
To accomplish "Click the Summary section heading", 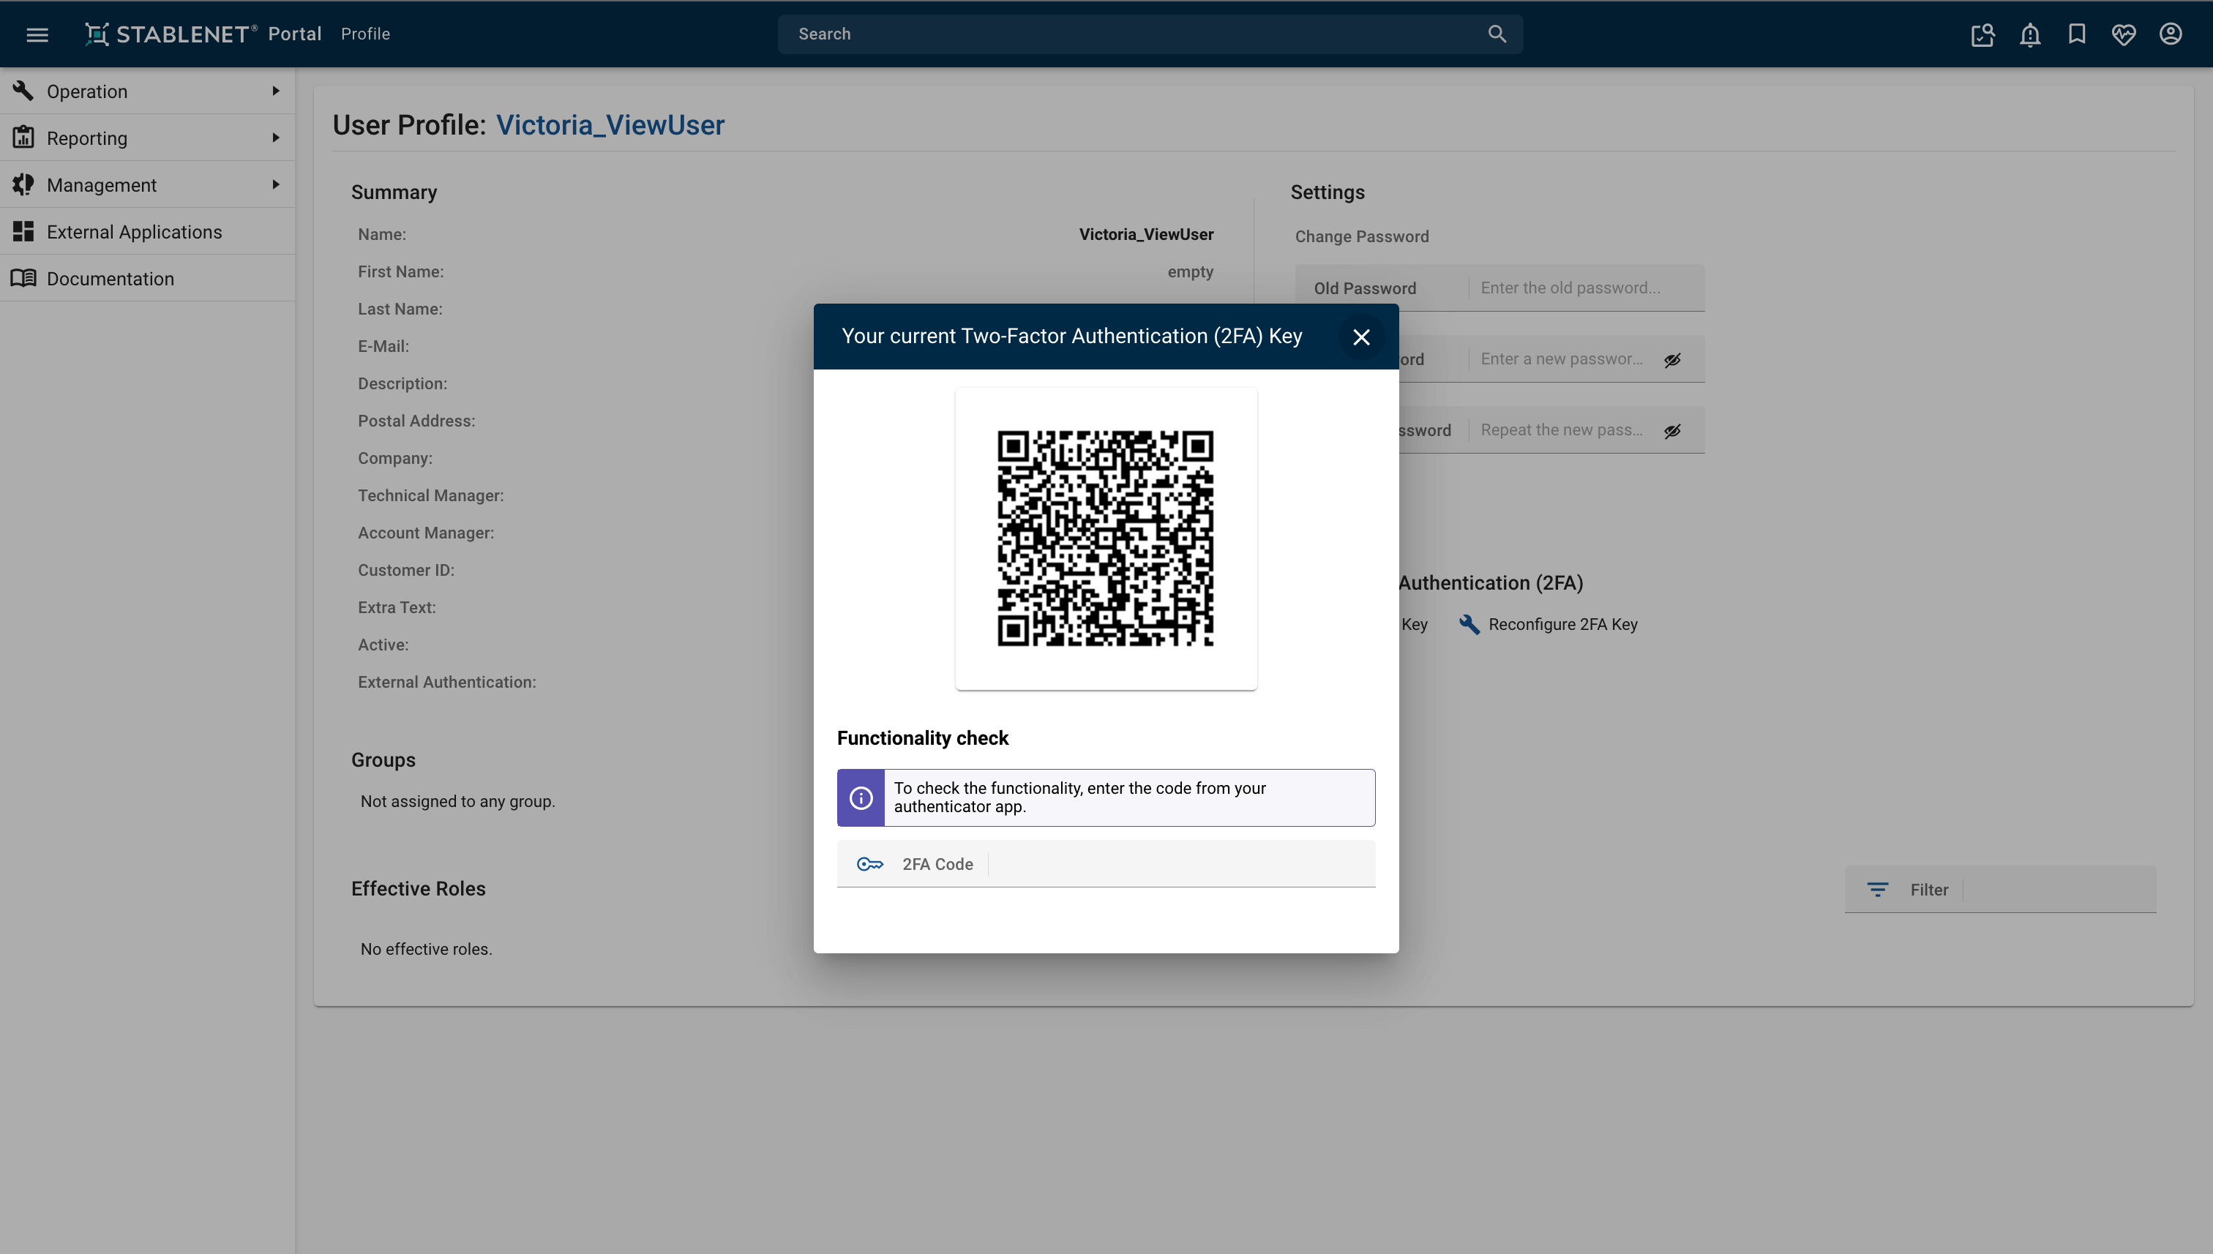I will (x=394, y=192).
